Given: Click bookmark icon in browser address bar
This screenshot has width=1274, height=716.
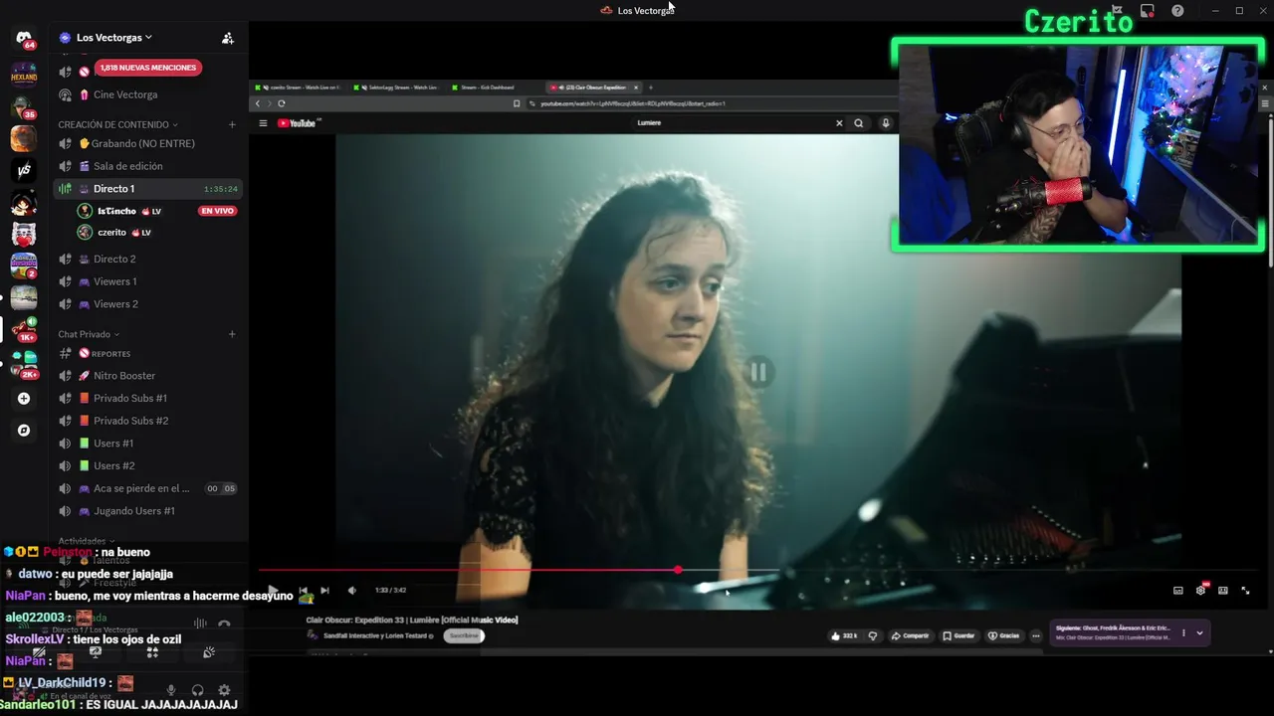Looking at the screenshot, I should coord(517,103).
